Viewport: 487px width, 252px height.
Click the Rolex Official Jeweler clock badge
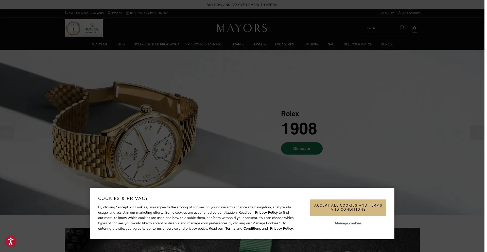point(84,28)
